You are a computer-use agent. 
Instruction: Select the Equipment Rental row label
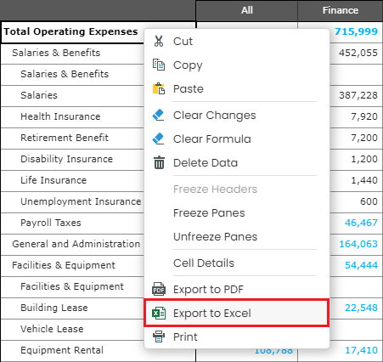click(x=62, y=350)
